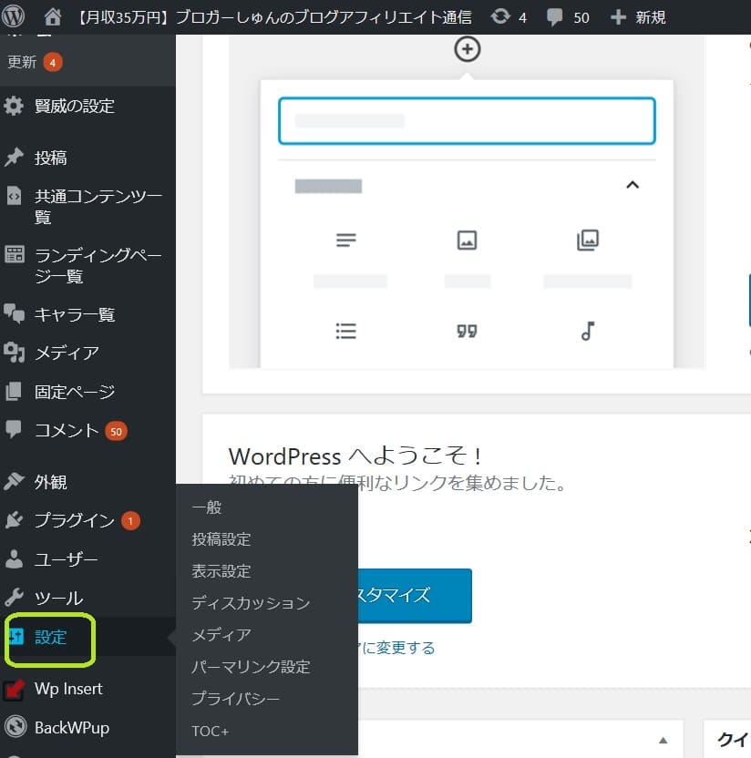Image resolution: width=751 pixels, height=758 pixels.
Task: Open Wp Insert menu
Action: point(68,689)
